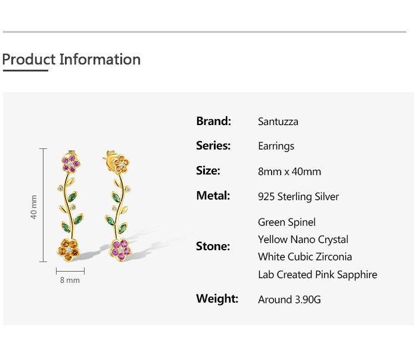This screenshot has width=417, height=355.
Task: Select the Size label
Action: [208, 171]
